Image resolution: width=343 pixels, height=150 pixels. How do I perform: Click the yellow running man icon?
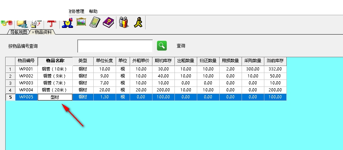[x=137, y=23]
